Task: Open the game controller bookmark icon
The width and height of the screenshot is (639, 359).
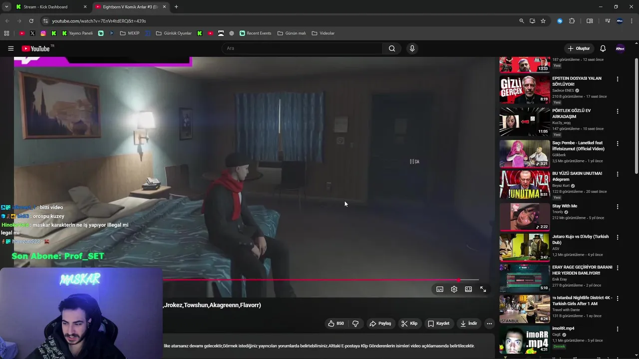Action: 221,33
